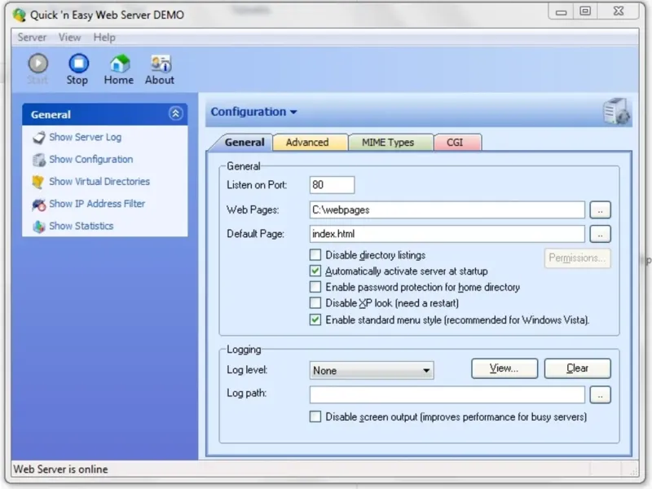This screenshot has width=652, height=489.
Task: Browse for Web Pages folder button
Action: click(x=600, y=210)
